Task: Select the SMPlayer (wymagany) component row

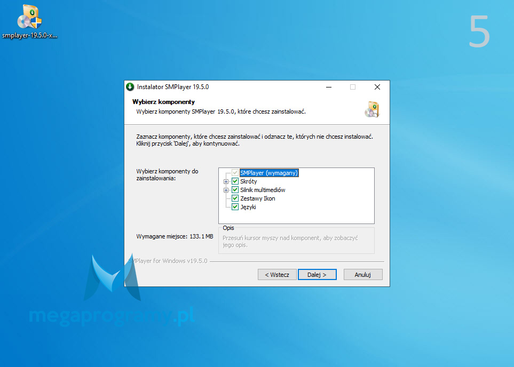Action: 269,173
